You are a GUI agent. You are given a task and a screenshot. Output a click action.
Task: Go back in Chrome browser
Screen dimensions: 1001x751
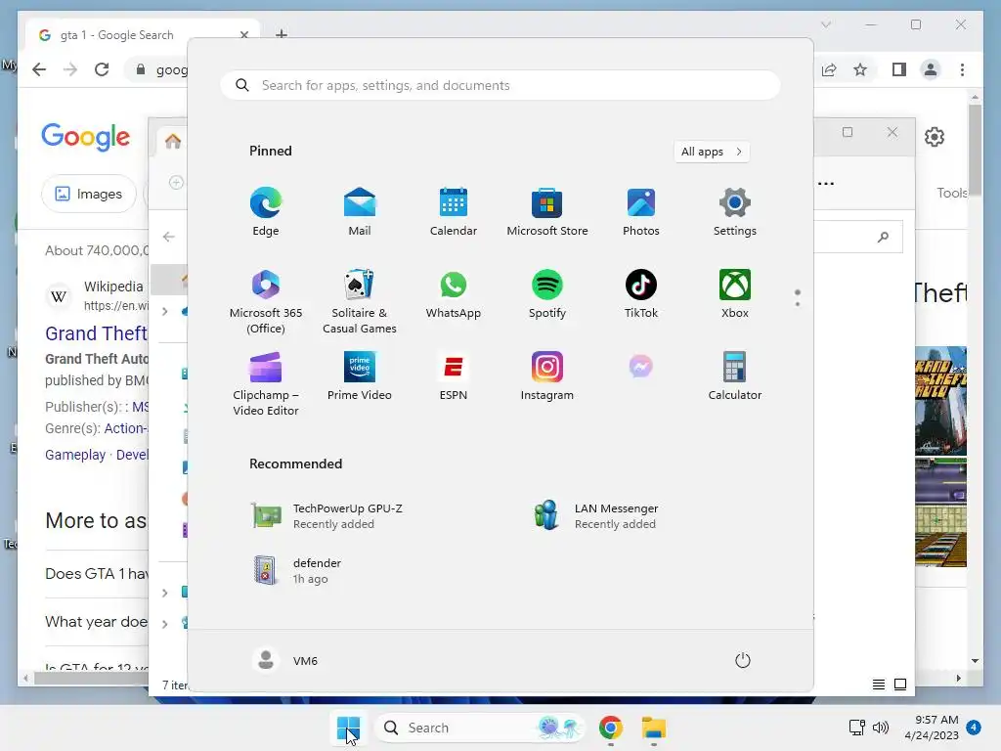(x=39, y=69)
